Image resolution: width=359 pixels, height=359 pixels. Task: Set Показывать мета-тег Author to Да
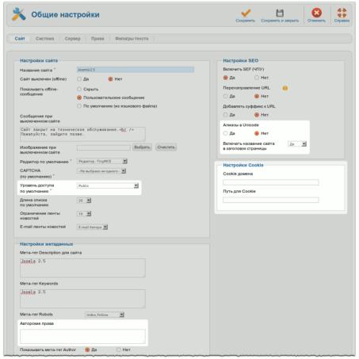[x=87, y=349]
